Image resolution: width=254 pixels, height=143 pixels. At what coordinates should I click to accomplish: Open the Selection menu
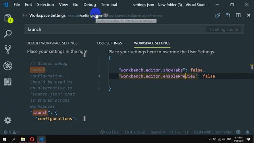click(x=46, y=4)
